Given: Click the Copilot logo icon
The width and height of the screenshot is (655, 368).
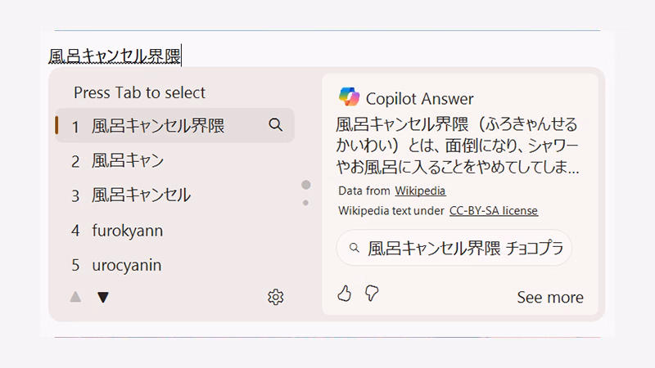Looking at the screenshot, I should pos(349,97).
